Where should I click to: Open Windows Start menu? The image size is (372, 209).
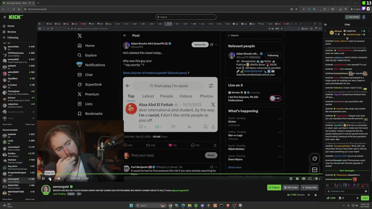[131, 206]
